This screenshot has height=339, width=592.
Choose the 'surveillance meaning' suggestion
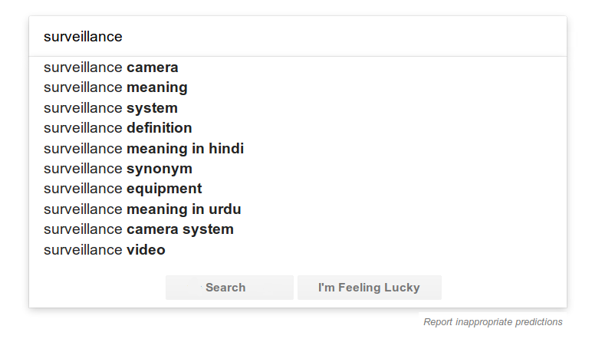click(x=116, y=87)
